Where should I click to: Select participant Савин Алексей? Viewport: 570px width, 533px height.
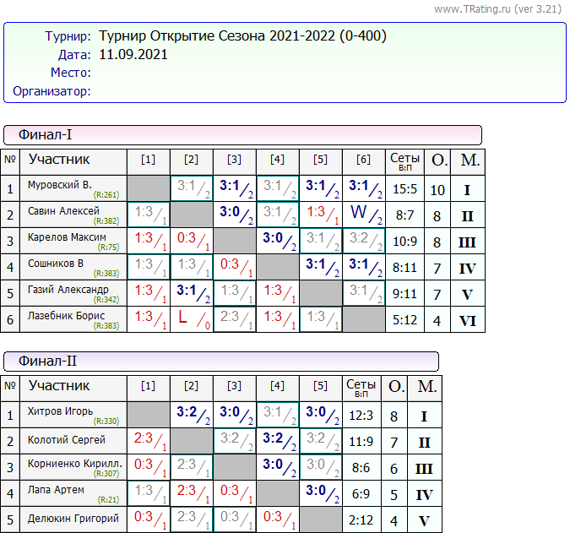coord(63,211)
